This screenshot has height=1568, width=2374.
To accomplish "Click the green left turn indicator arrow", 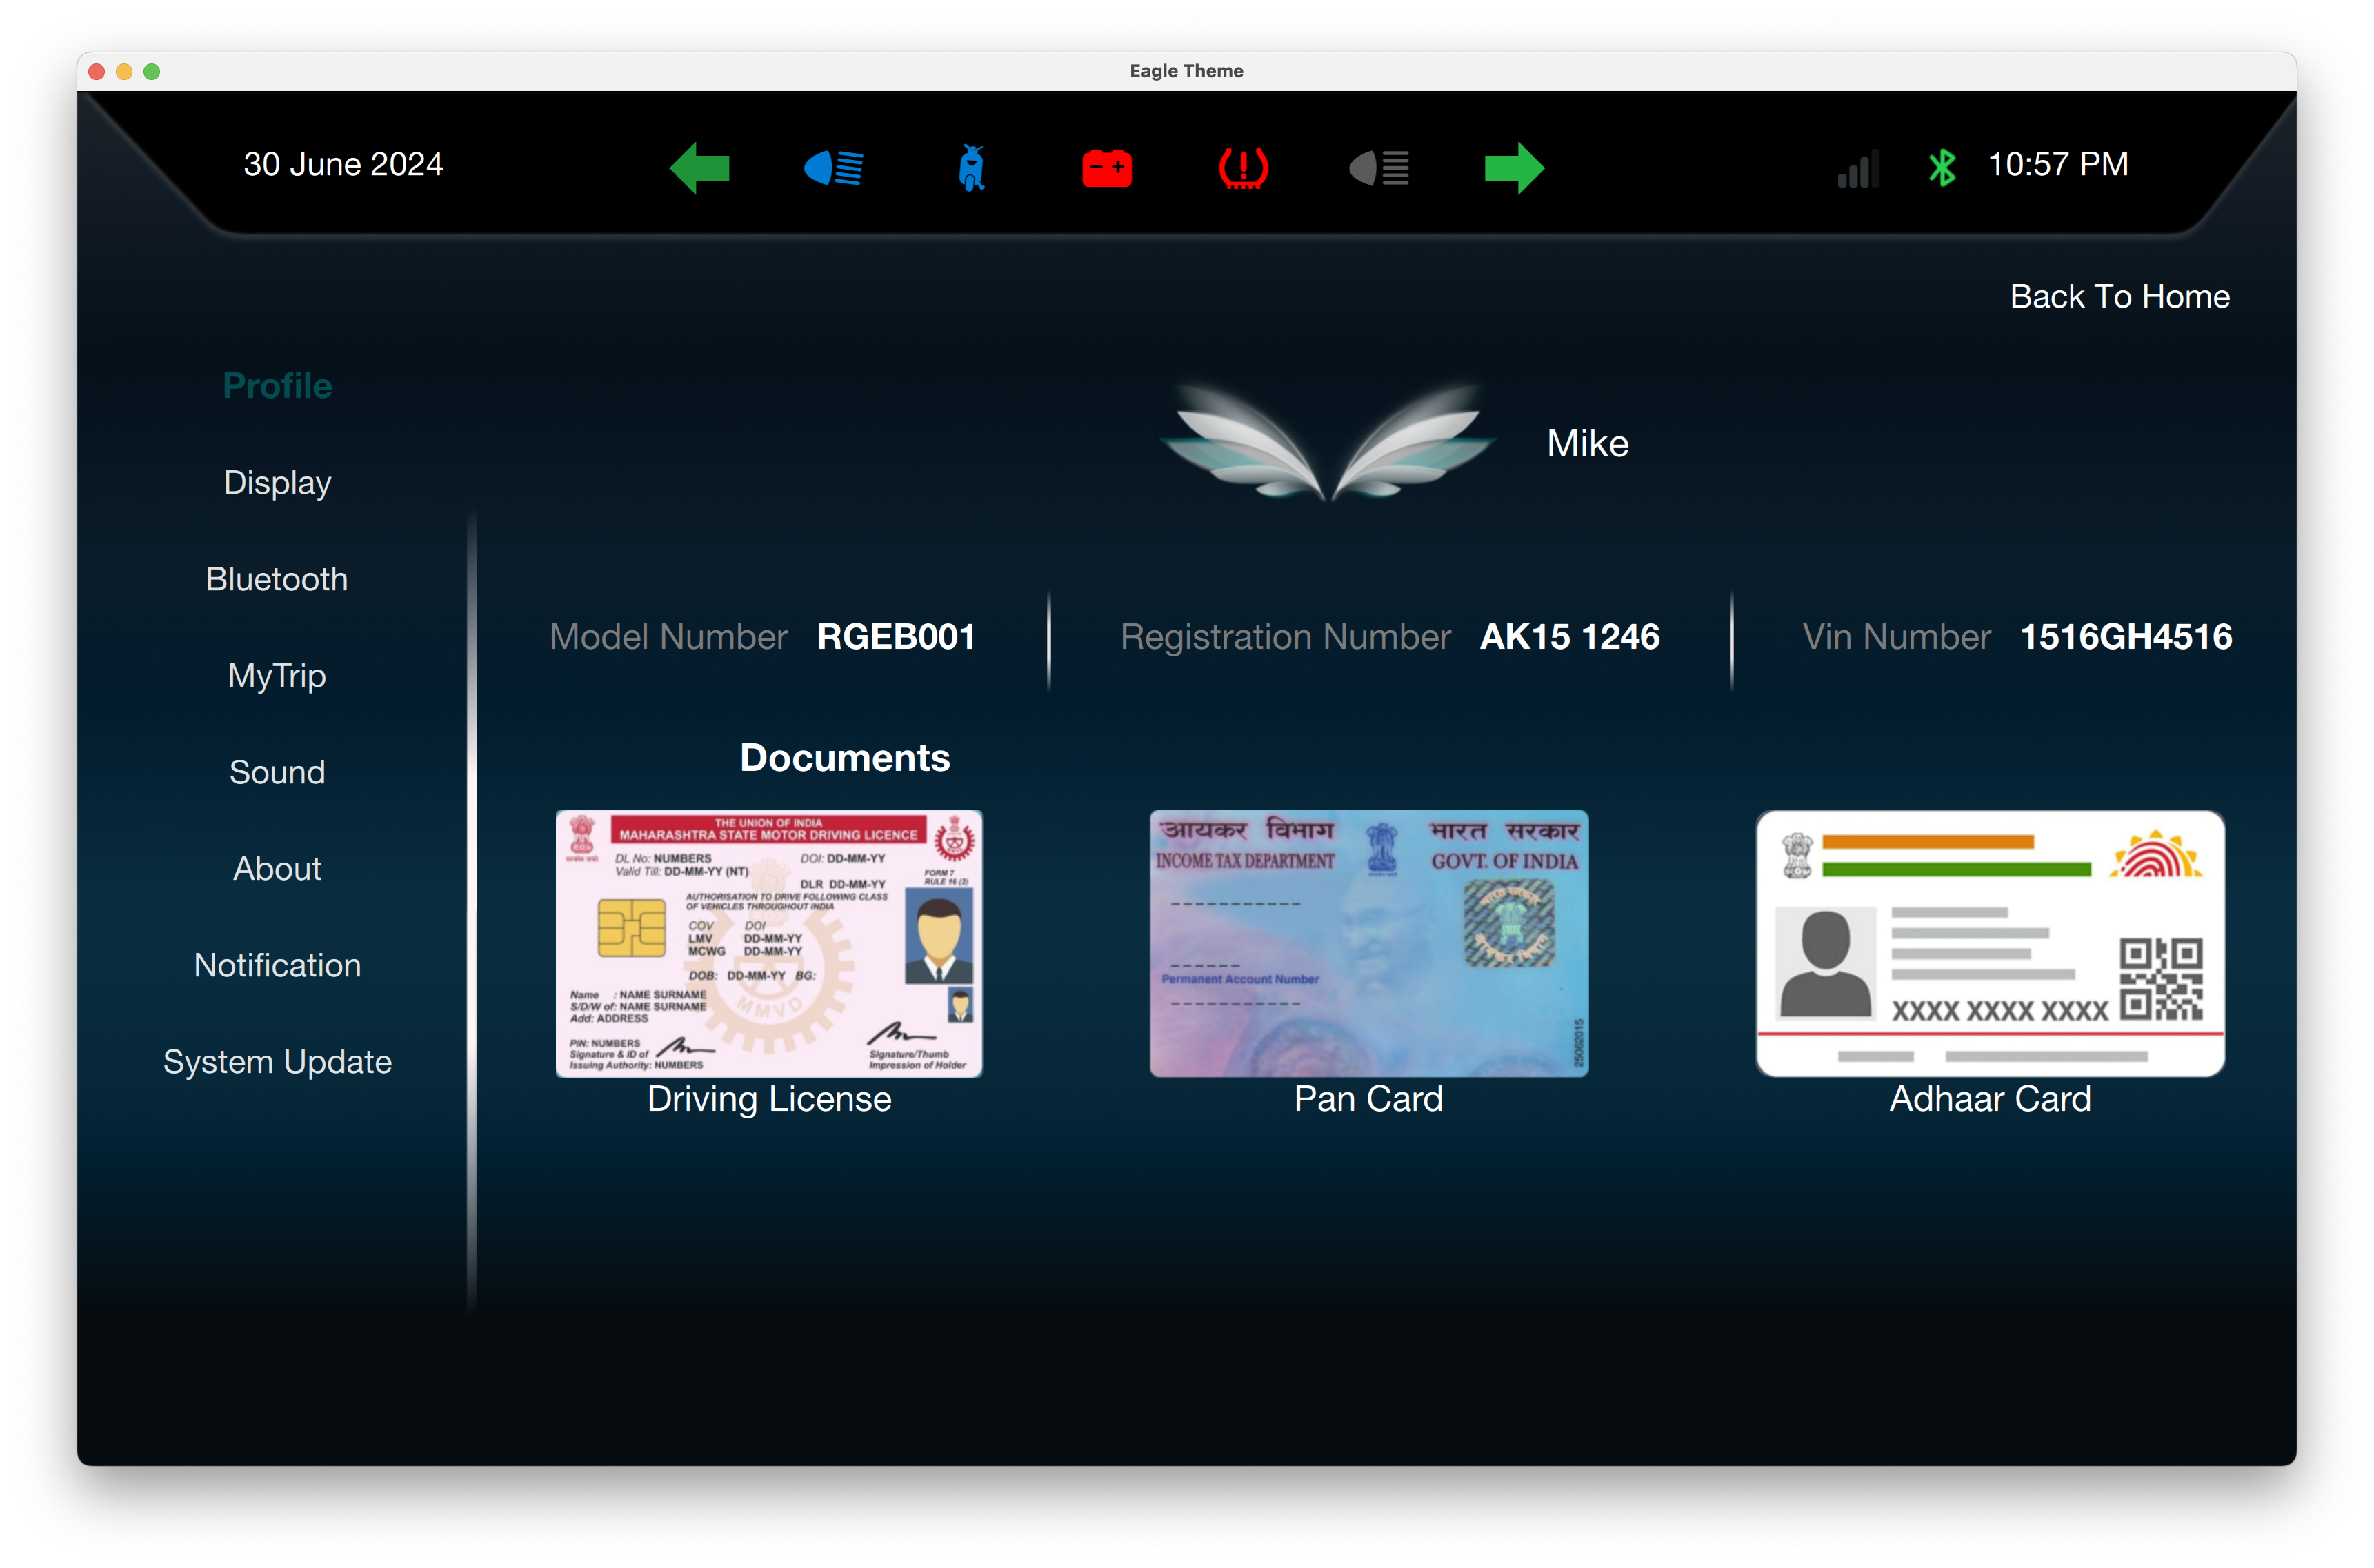I will tap(700, 167).
